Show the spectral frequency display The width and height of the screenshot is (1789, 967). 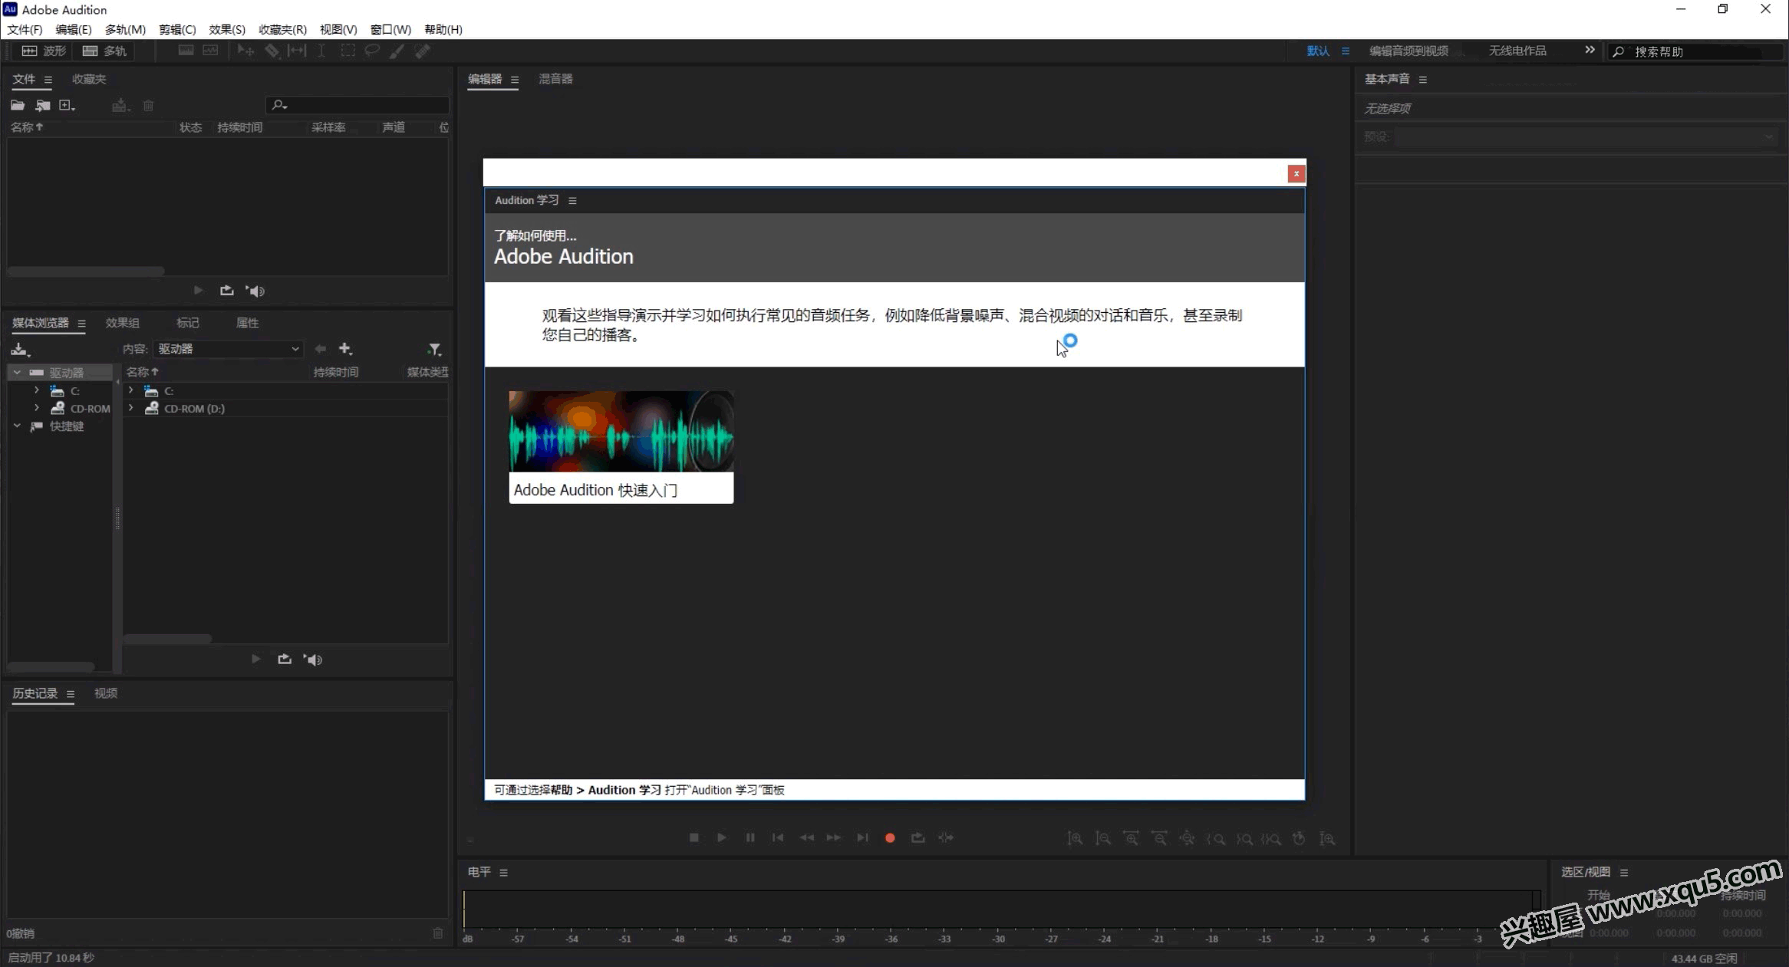pyautogui.click(x=186, y=51)
